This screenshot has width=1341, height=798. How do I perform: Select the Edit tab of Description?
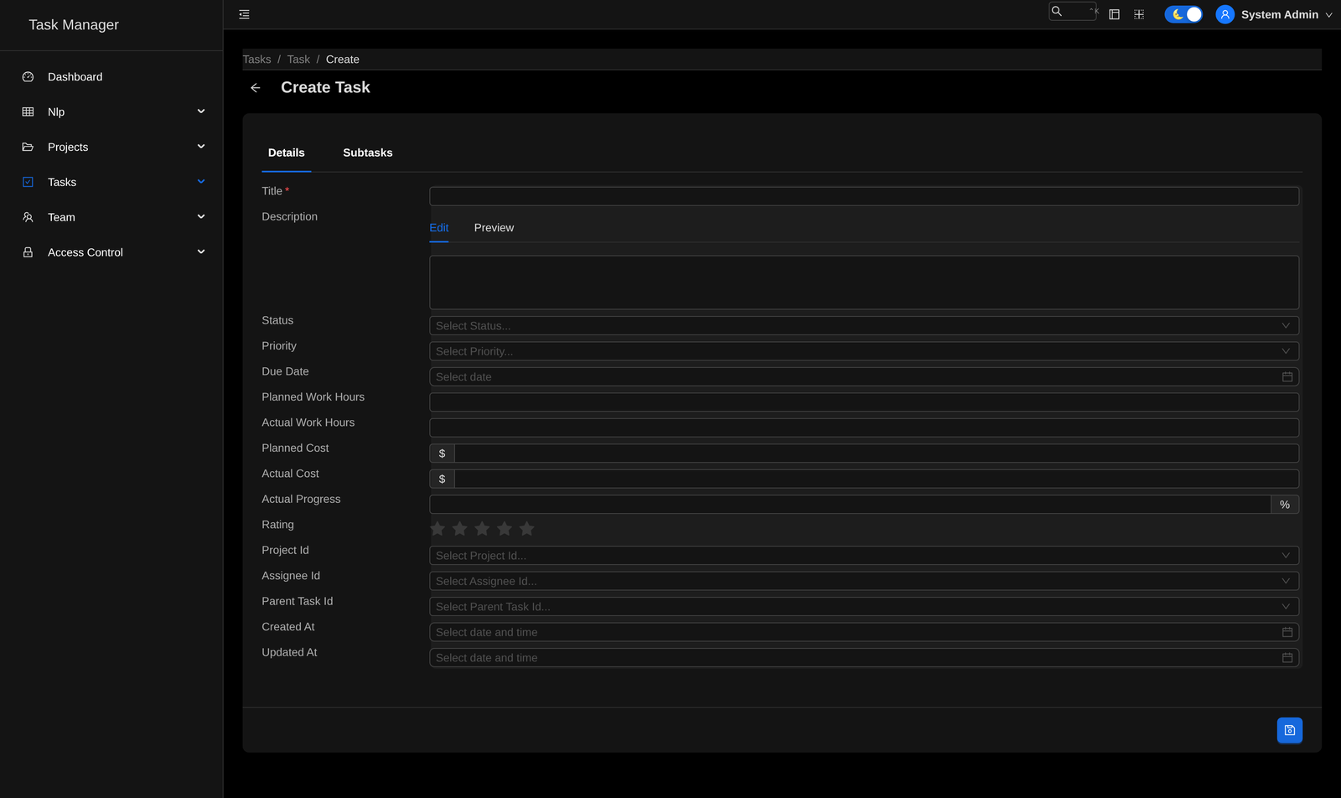(x=439, y=228)
